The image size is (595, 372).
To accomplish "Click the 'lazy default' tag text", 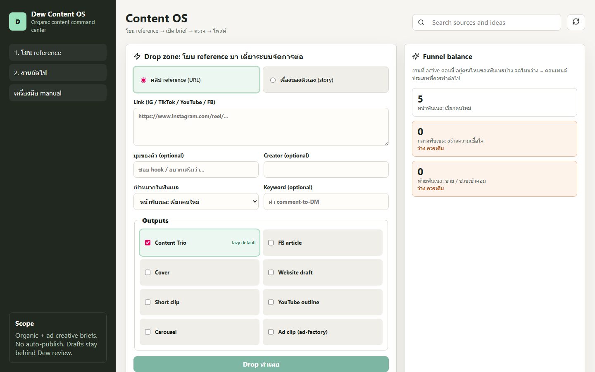I will pyautogui.click(x=244, y=243).
